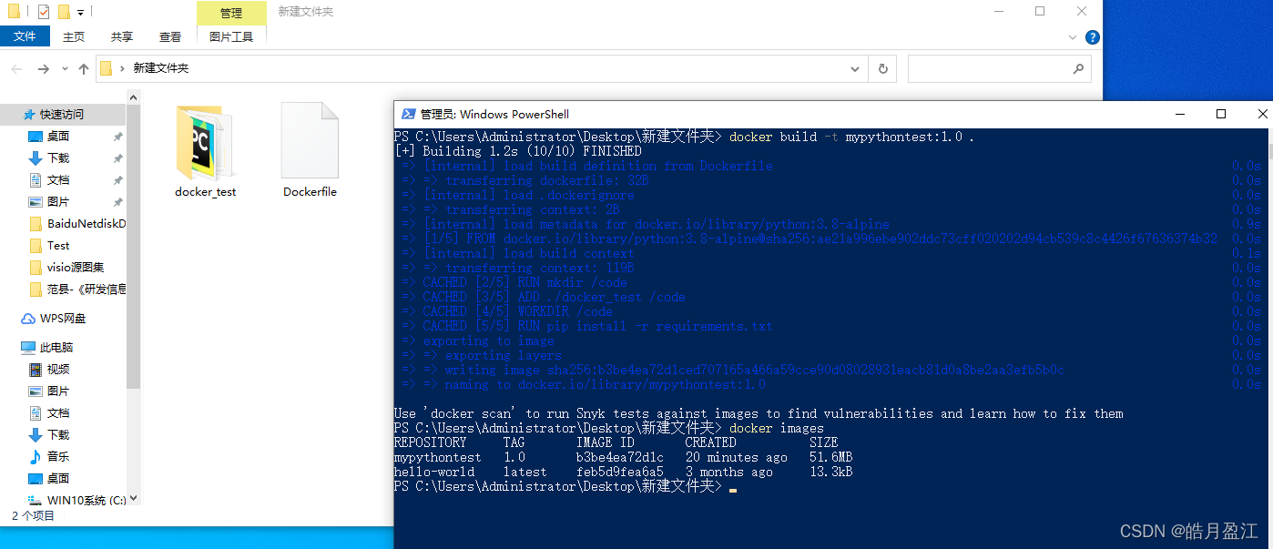This screenshot has height=549, width=1273.
Task: Click navigation pane scroll down arrow
Action: 134,498
